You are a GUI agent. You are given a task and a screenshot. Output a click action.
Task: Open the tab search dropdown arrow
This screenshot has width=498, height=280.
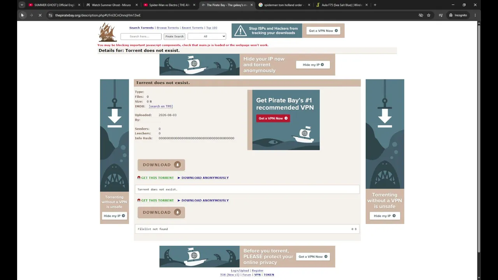(x=22, y=5)
